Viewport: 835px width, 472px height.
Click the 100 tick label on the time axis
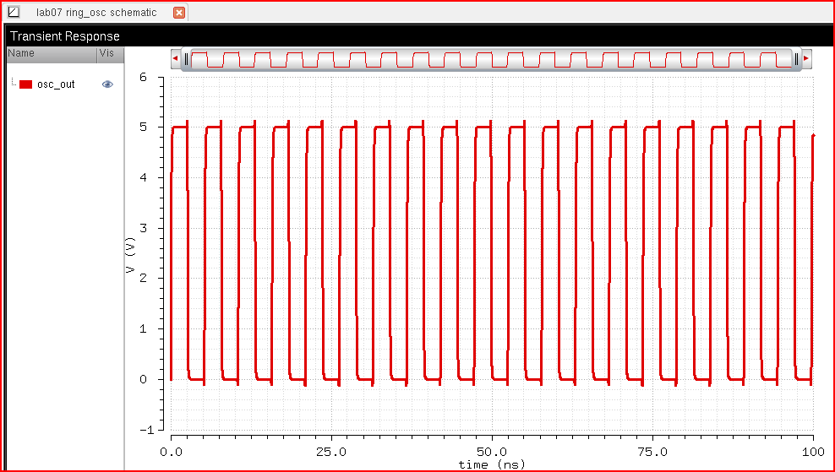point(812,452)
